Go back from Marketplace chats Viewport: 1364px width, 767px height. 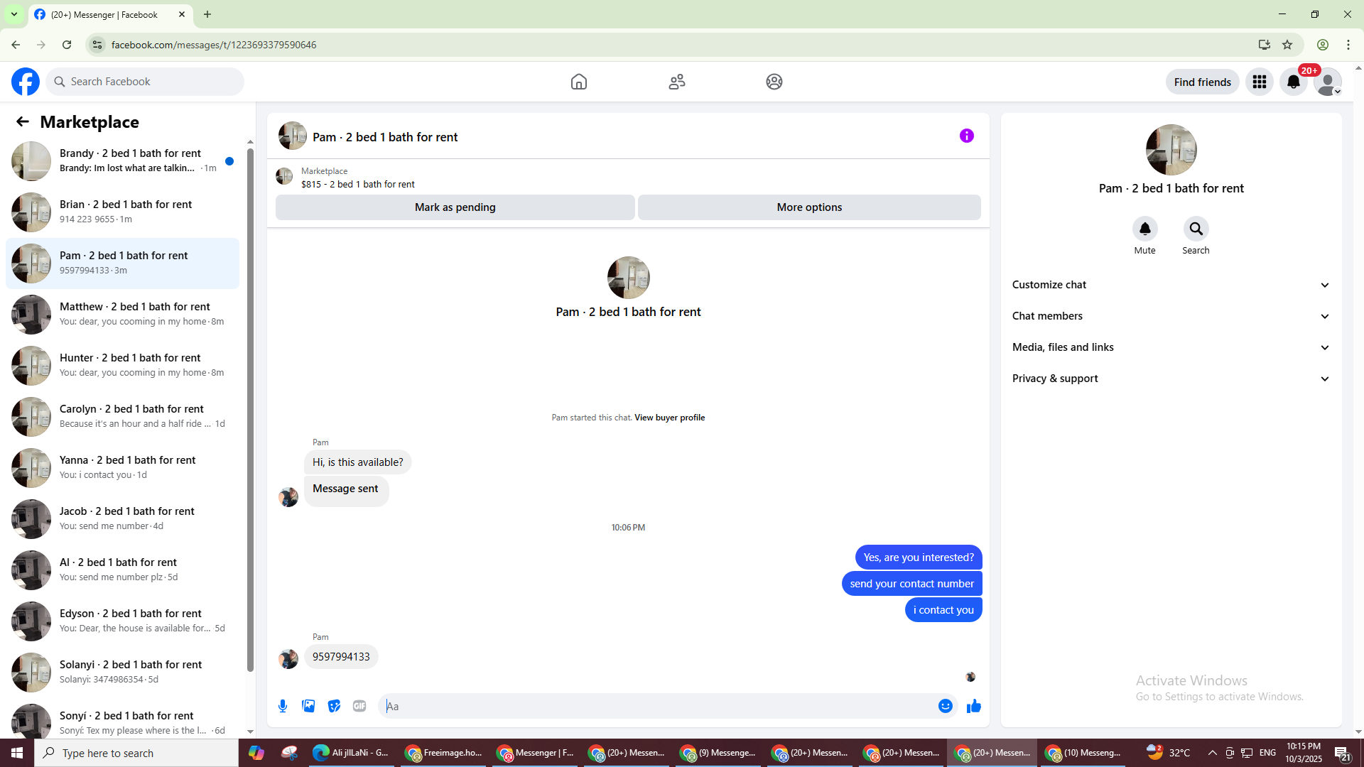click(23, 121)
